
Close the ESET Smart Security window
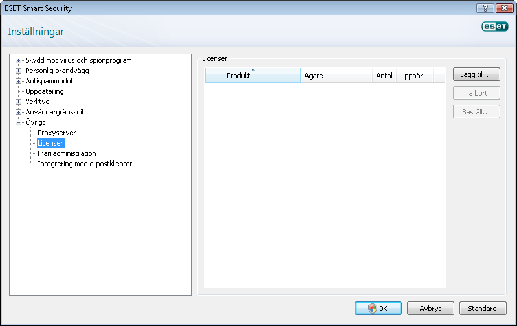[504, 8]
